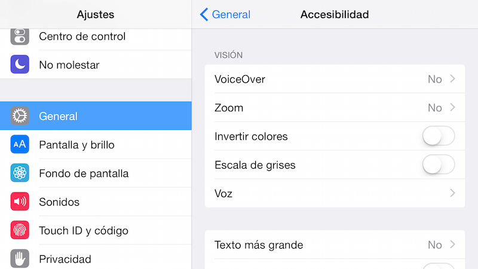Expand VoiceOver settings via its chevron
Viewport: 478px width, 269px height.
(x=453, y=79)
